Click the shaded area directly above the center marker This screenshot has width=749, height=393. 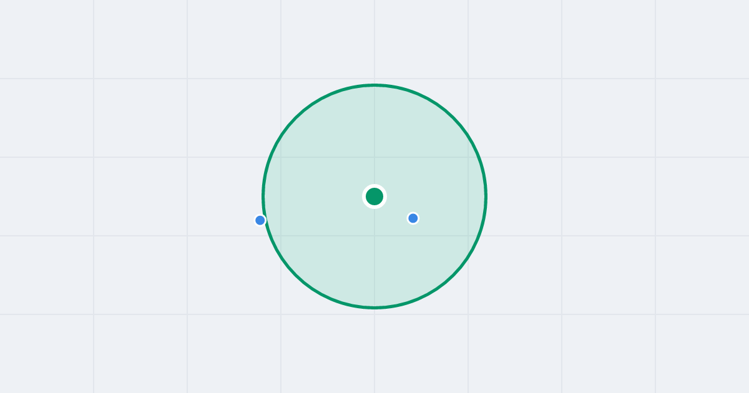pyautogui.click(x=374, y=137)
